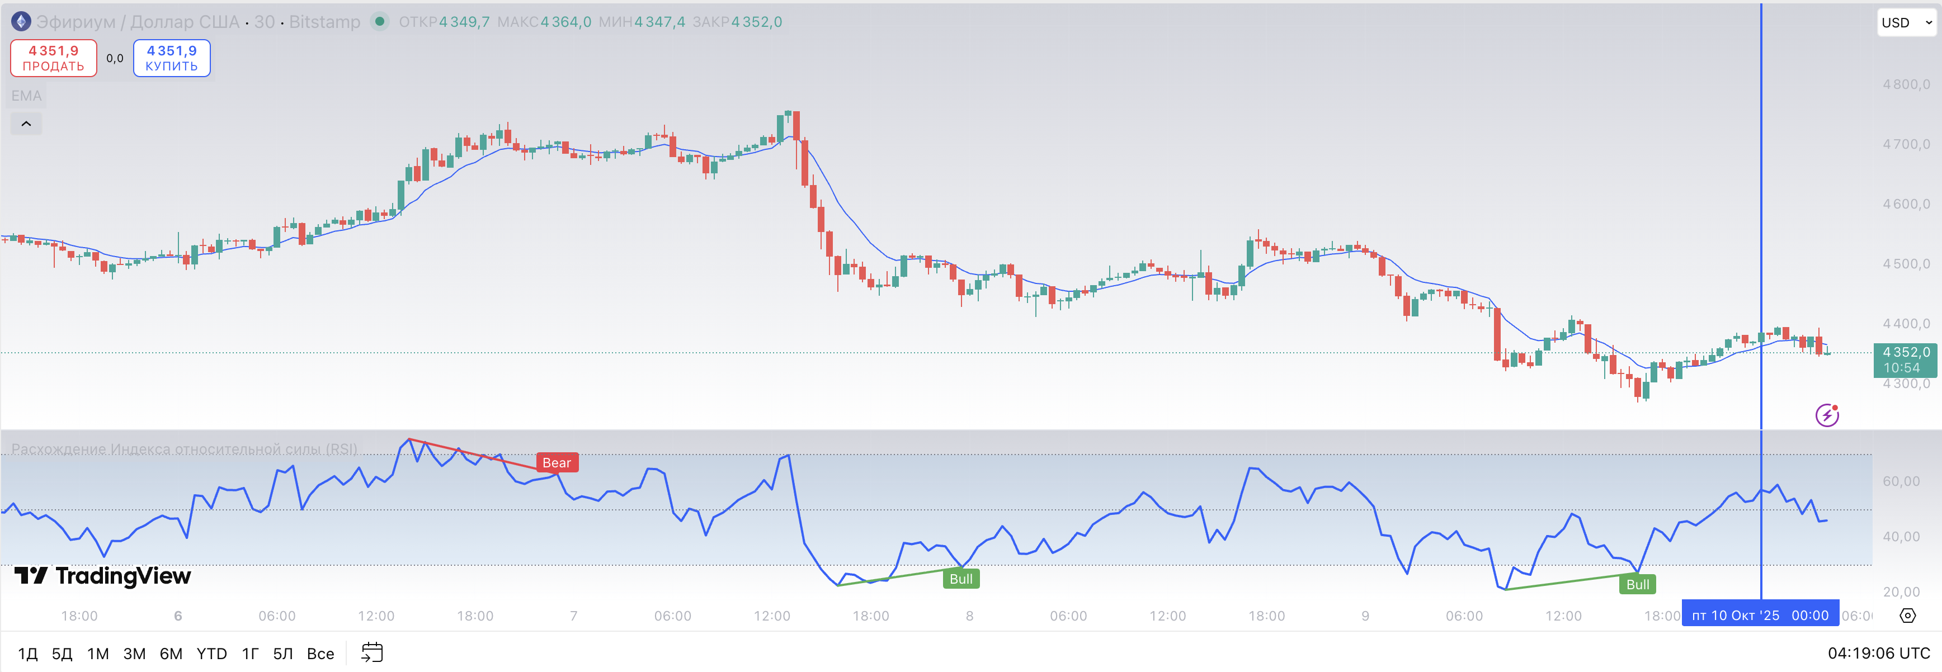Image resolution: width=1942 pixels, height=672 pixels.
Task: Switch to YTD time range
Action: point(211,653)
